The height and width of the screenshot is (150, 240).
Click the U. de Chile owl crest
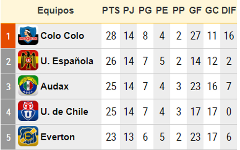pos(28,111)
